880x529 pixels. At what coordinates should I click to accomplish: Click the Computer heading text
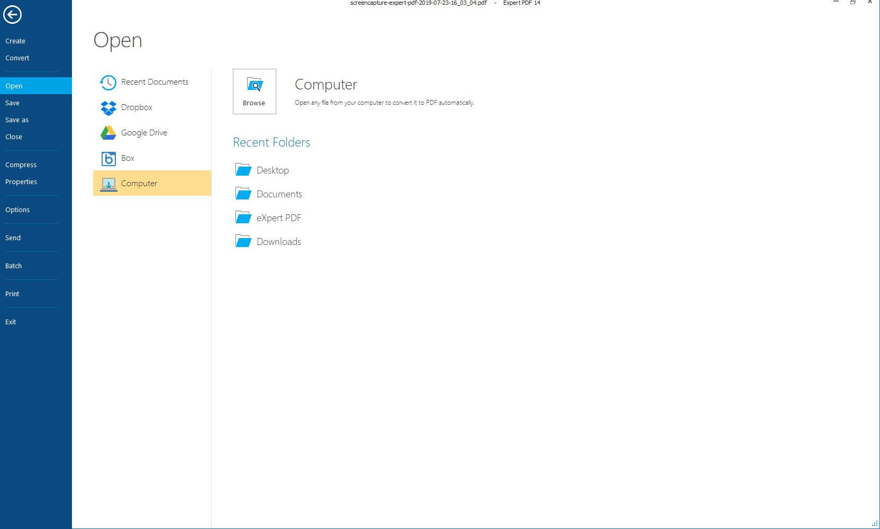point(326,85)
